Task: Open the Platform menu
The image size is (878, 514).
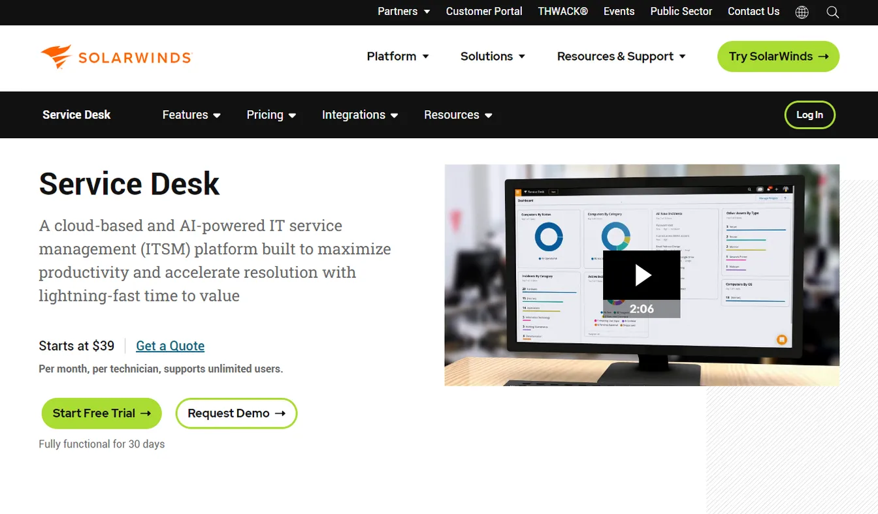Action: pos(398,57)
